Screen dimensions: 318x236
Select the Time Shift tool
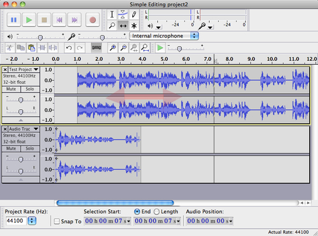pos(123,25)
